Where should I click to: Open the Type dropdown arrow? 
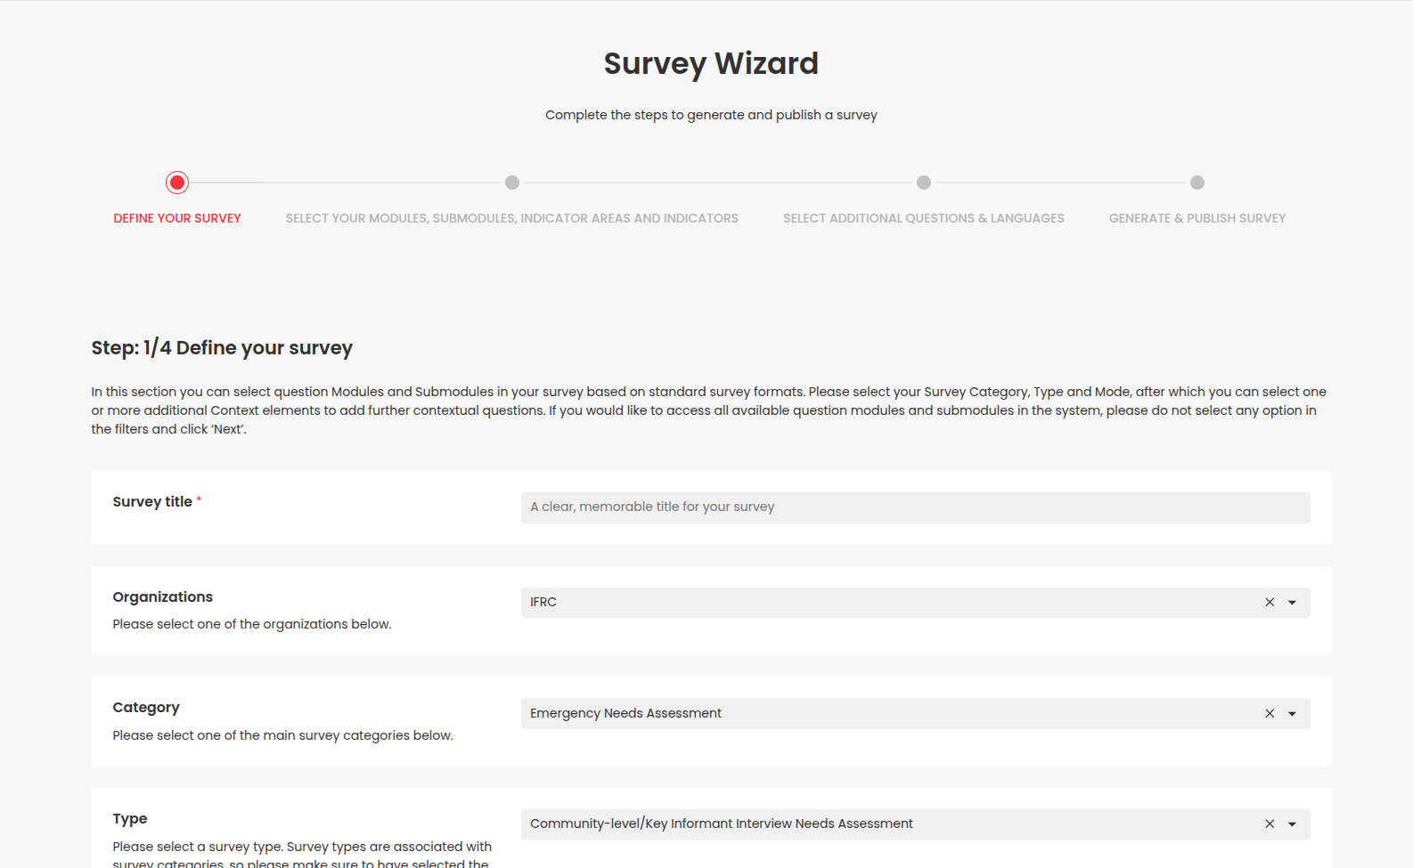pyautogui.click(x=1291, y=823)
